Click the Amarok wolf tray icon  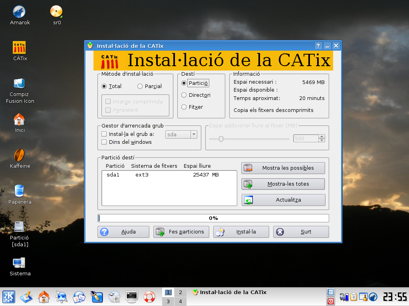[x=373, y=296]
